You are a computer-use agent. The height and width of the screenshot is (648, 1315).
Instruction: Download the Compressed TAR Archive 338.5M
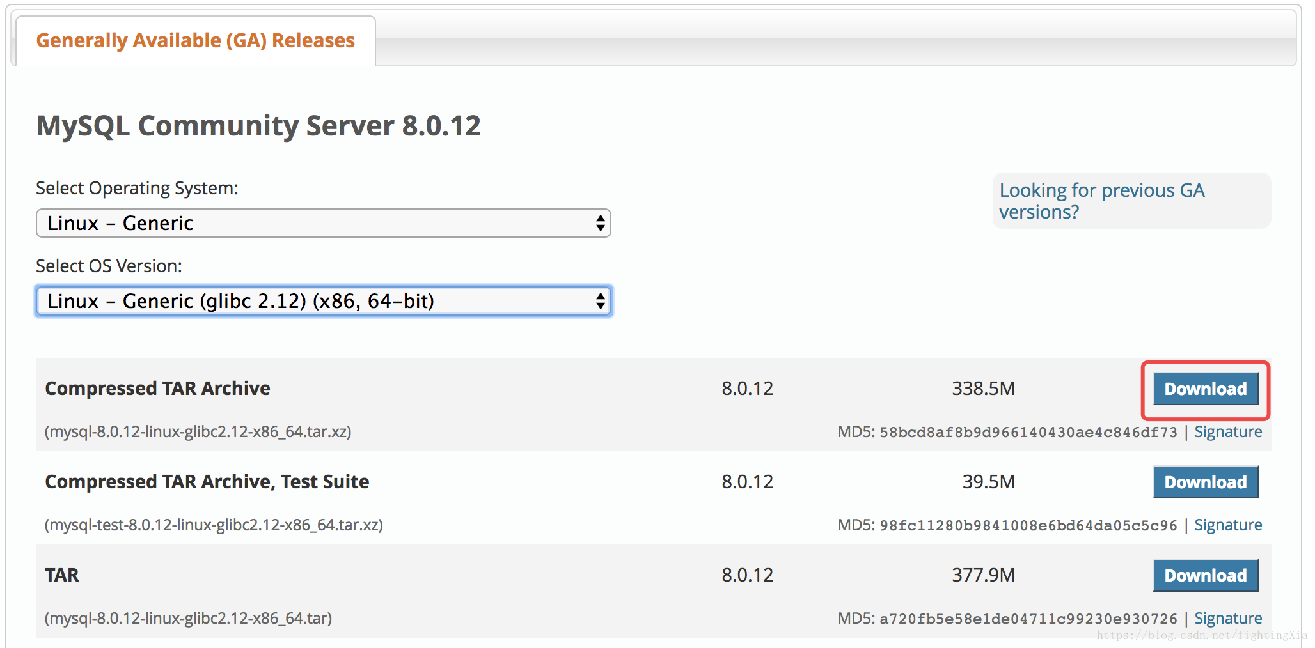pyautogui.click(x=1205, y=389)
